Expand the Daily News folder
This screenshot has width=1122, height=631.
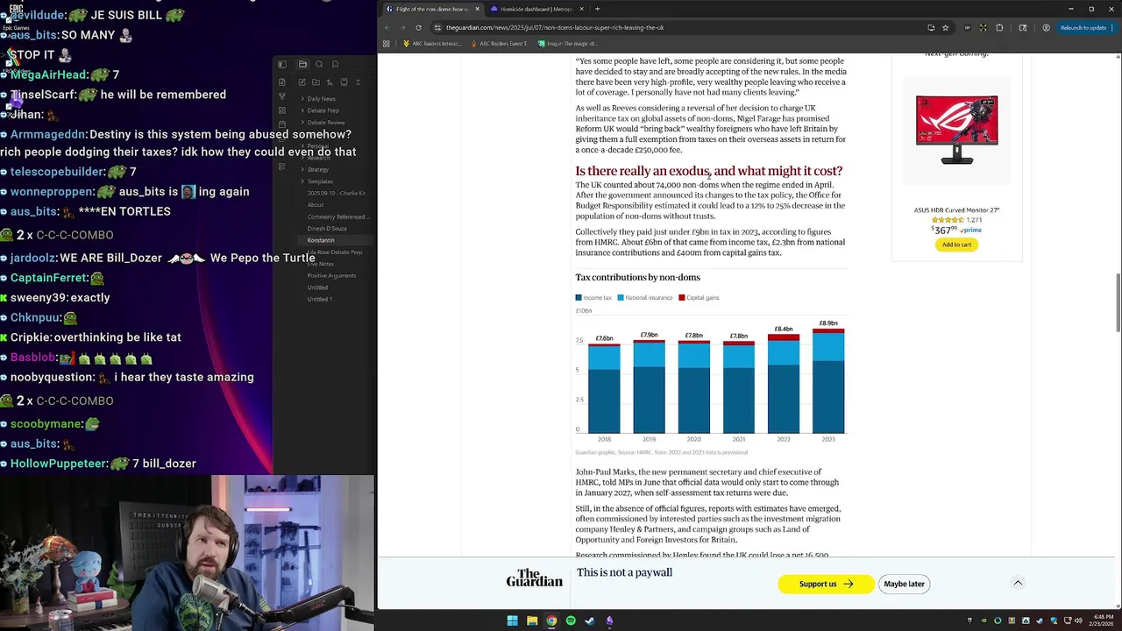click(x=319, y=99)
